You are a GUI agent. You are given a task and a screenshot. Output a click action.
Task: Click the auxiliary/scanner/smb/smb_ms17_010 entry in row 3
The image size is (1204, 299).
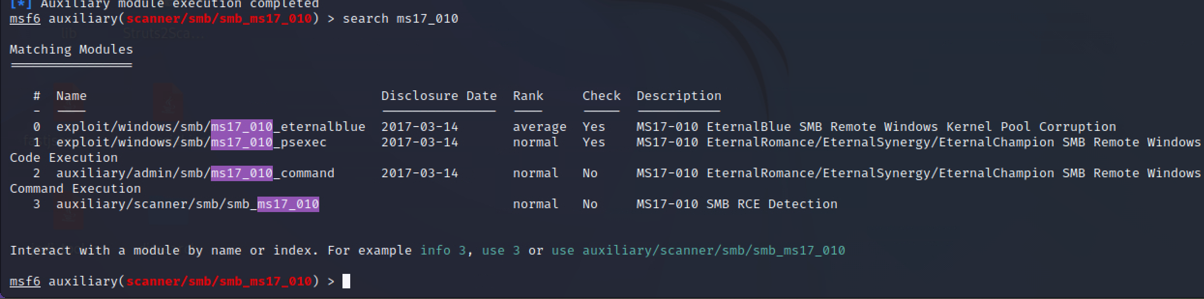[187, 204]
